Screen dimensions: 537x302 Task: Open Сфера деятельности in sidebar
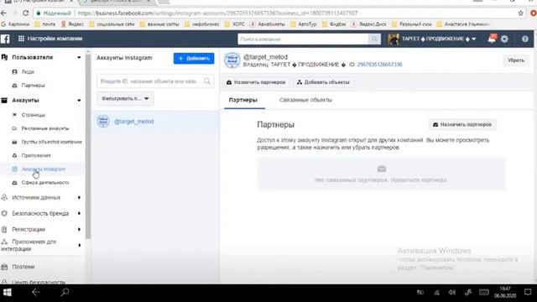[x=44, y=183]
